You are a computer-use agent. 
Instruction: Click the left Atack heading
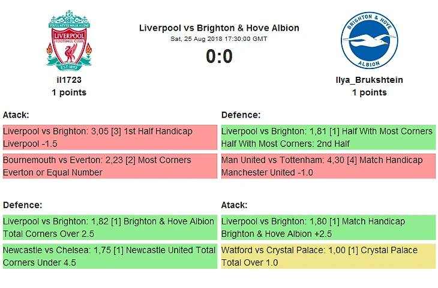(x=16, y=115)
